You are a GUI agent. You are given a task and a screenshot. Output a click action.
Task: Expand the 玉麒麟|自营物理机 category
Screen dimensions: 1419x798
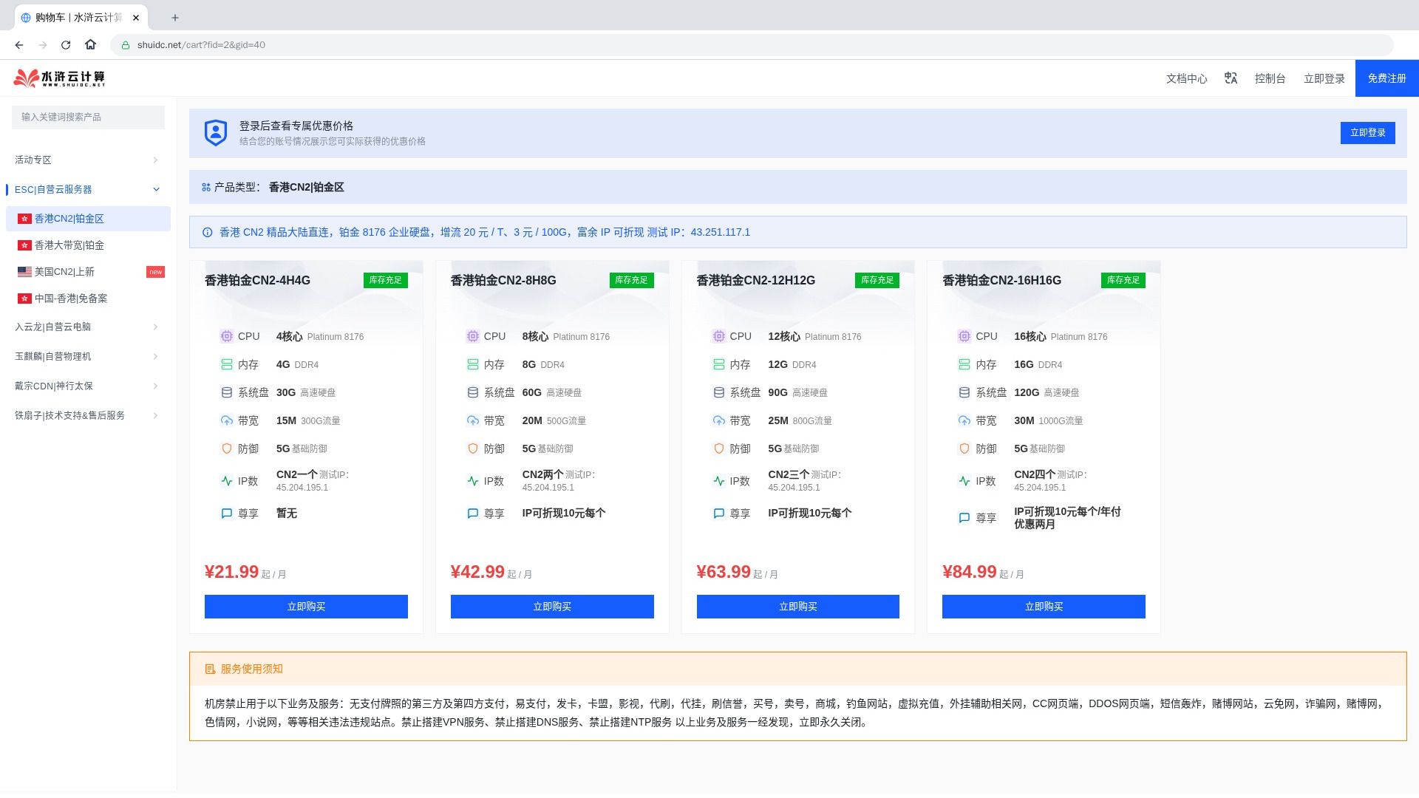(x=87, y=357)
